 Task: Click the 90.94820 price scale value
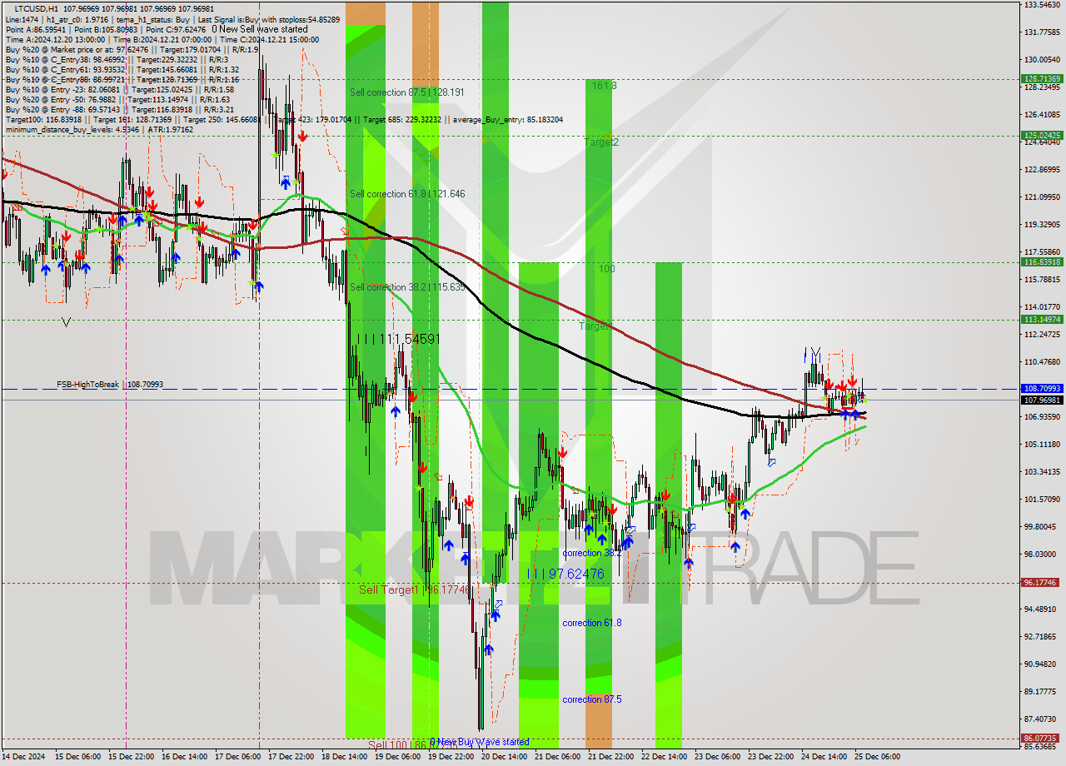(x=1042, y=664)
